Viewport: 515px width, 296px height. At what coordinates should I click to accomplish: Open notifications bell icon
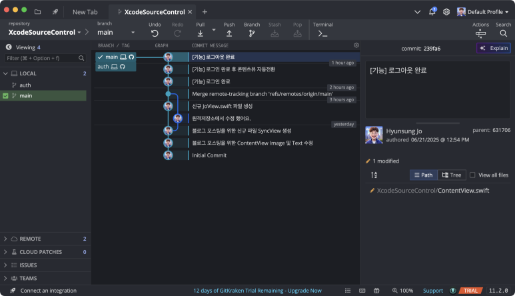[x=432, y=12]
